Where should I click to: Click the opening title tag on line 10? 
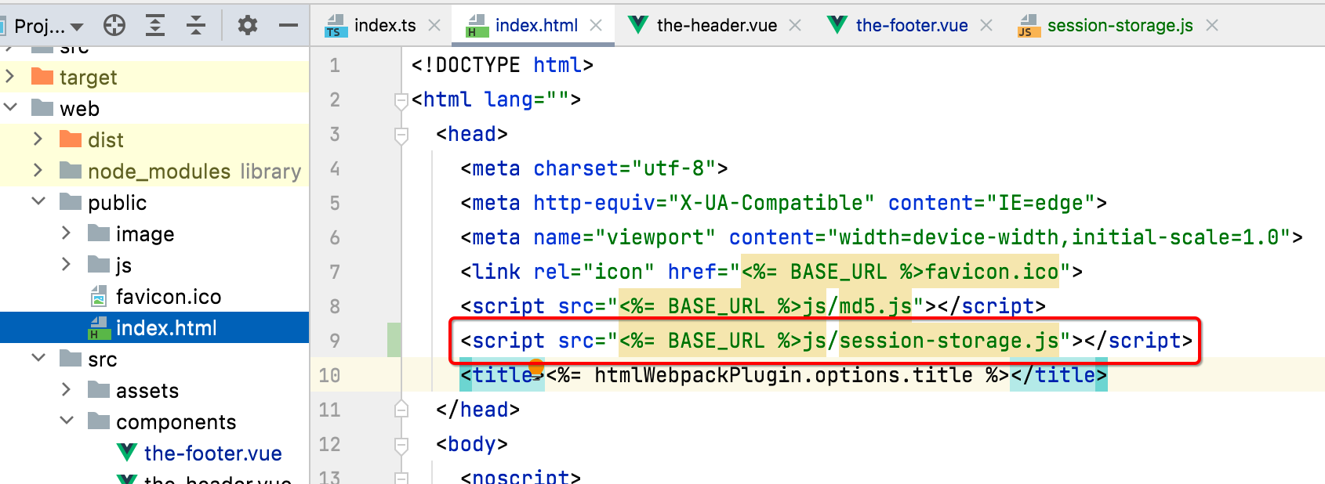(502, 375)
